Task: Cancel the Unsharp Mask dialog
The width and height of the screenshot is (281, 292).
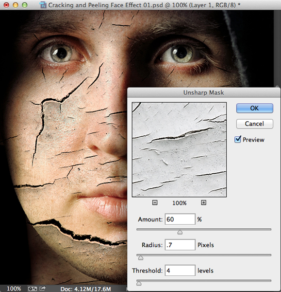Action: click(x=255, y=124)
